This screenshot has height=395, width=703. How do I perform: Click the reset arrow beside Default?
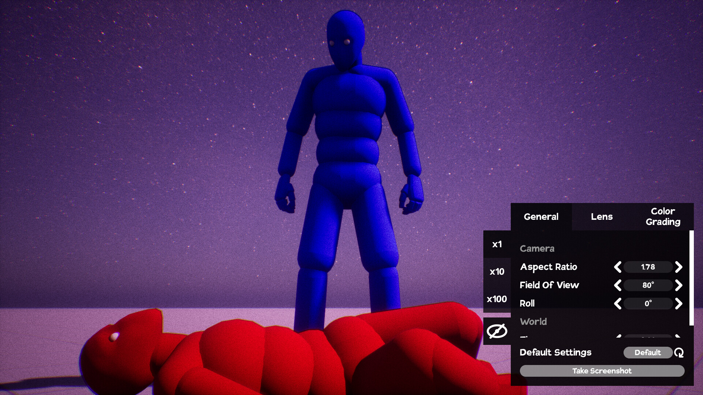click(679, 353)
